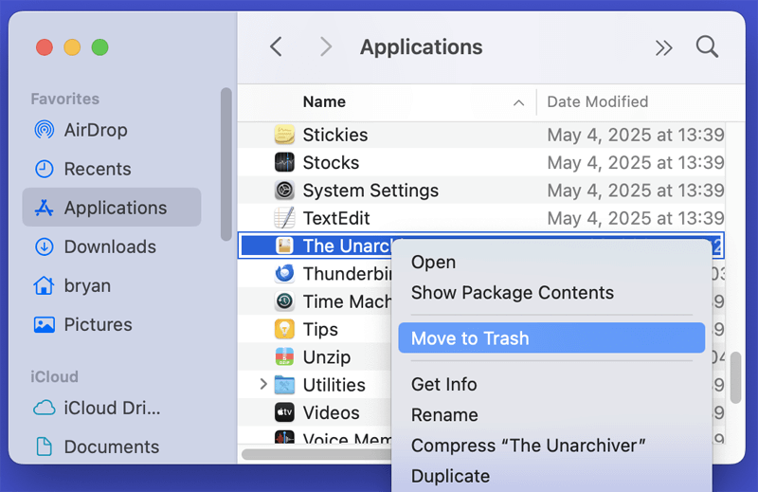758x492 pixels.
Task: Click the iCloud Drive cloud icon
Action: pyautogui.click(x=44, y=408)
